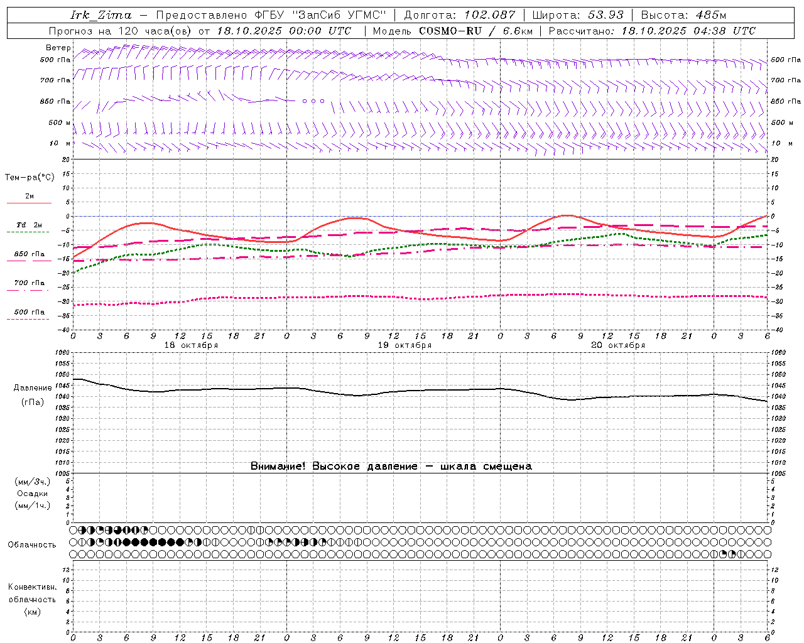The height and width of the screenshot is (643, 804).
Task: Click the computed time Рассчитано: 18.10.2025 04:38 UTC
Action: point(652,31)
